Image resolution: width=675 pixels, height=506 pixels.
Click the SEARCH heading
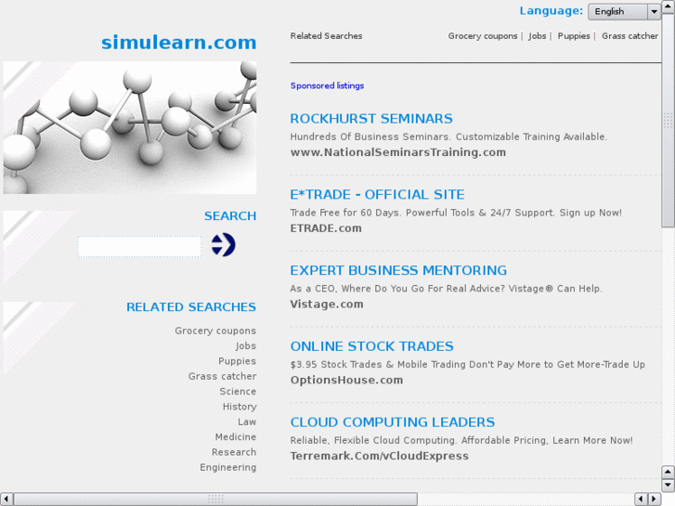[x=230, y=215]
